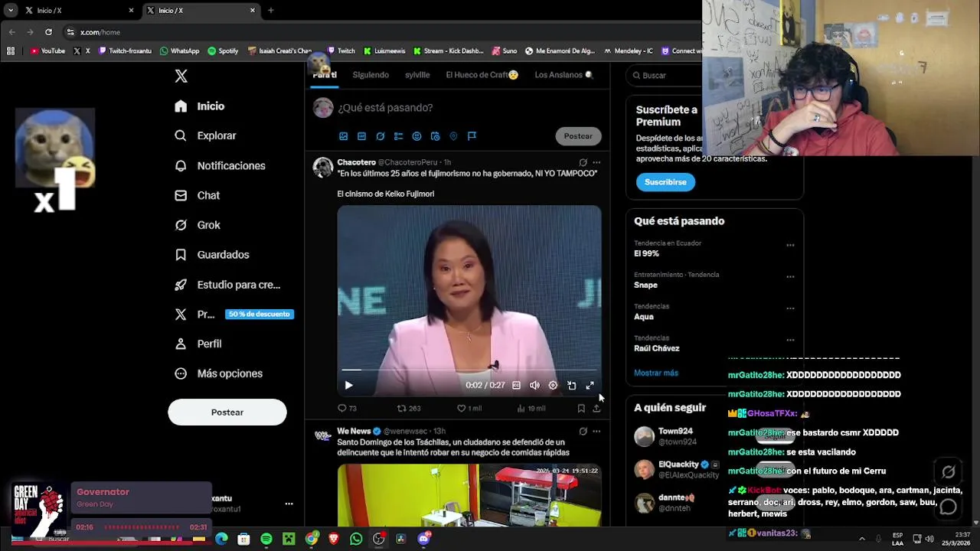Open more options on Chacotero post
The image size is (980, 551).
tap(596, 162)
